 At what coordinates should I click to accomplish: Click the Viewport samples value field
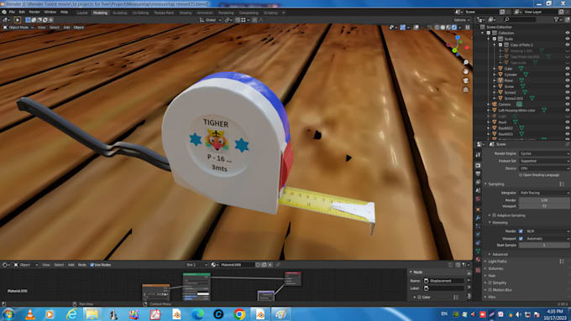pos(544,206)
